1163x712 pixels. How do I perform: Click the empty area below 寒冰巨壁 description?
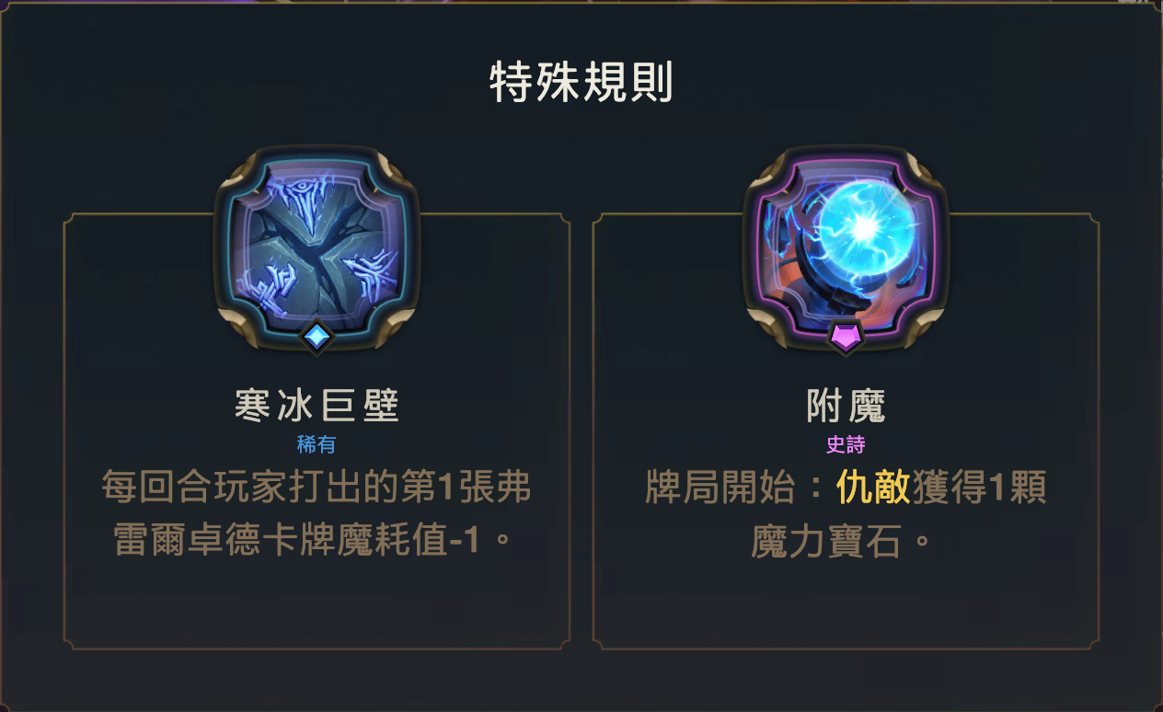(x=317, y=603)
